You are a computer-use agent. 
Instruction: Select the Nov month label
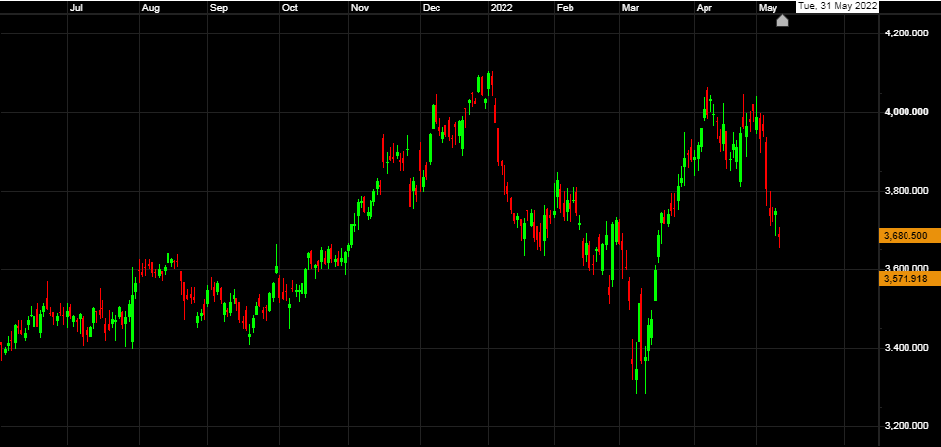(x=360, y=7)
